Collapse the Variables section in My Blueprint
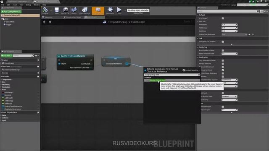The width and height of the screenshot is (269, 151). [1, 76]
